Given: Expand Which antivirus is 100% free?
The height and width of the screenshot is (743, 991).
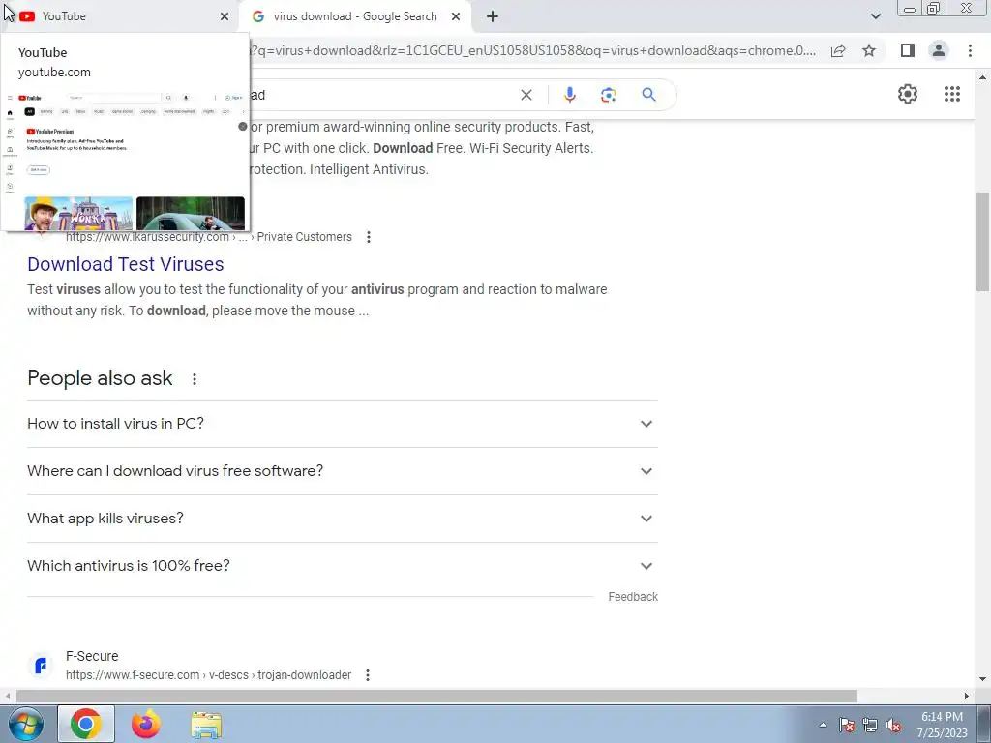Looking at the screenshot, I should click(343, 565).
